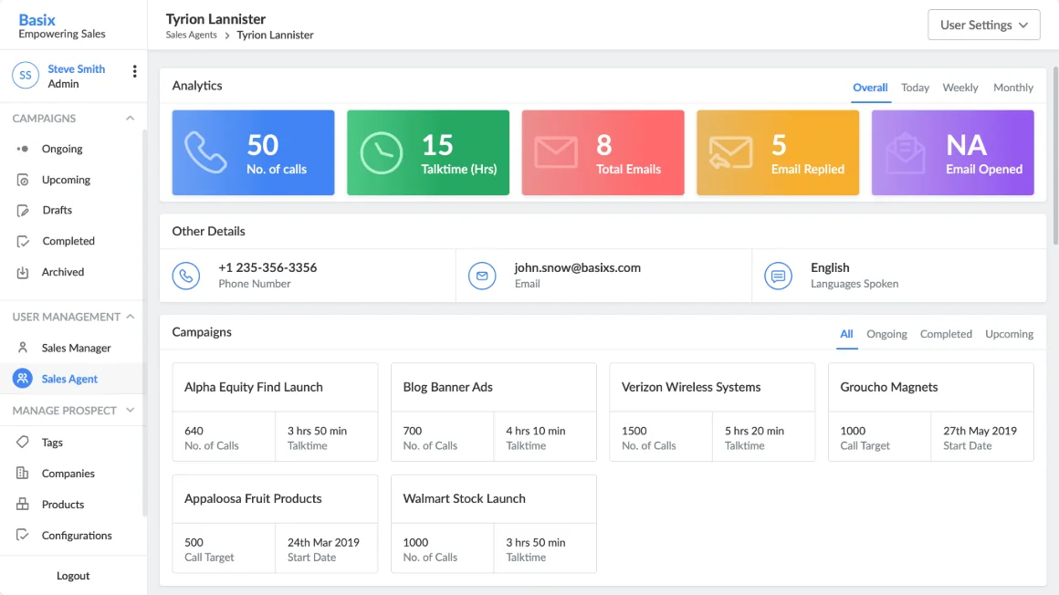This screenshot has width=1059, height=595.
Task: Click the Sales Agent highlighted icon
Action: pos(22,379)
